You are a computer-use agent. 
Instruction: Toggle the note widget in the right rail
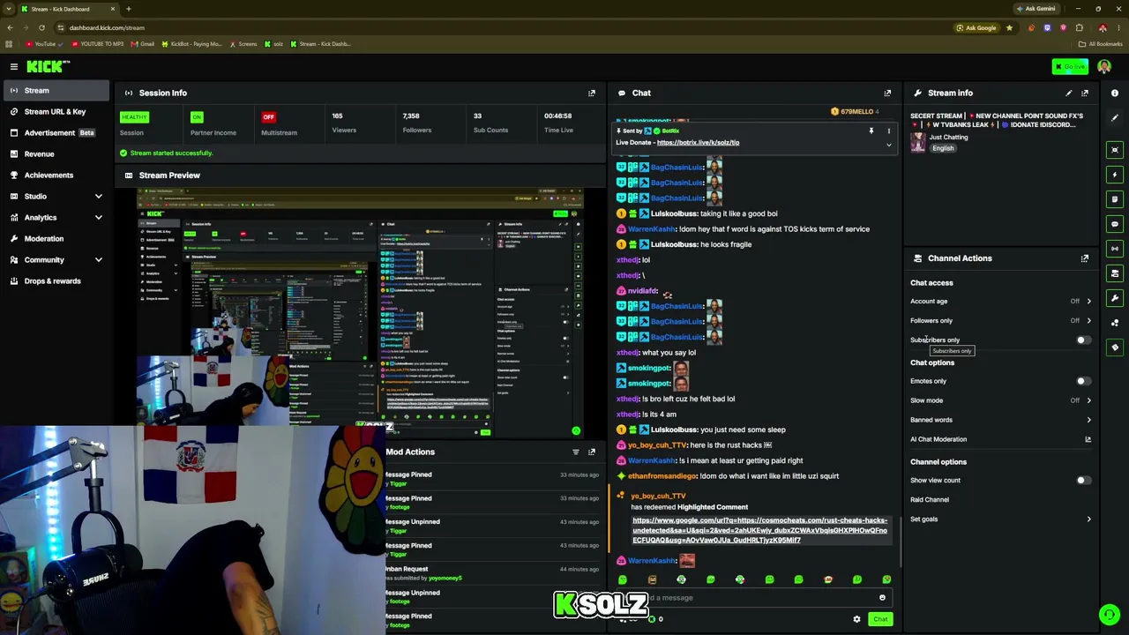1115,199
